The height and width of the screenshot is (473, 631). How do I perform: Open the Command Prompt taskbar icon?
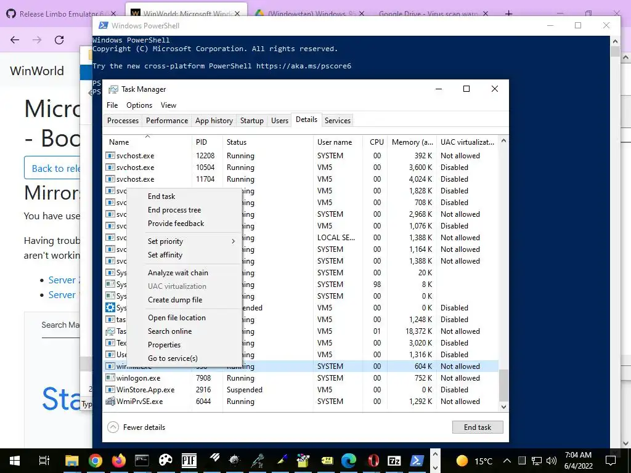click(142, 461)
